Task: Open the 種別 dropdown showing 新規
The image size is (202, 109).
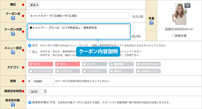Action: click(x=34, y=5)
